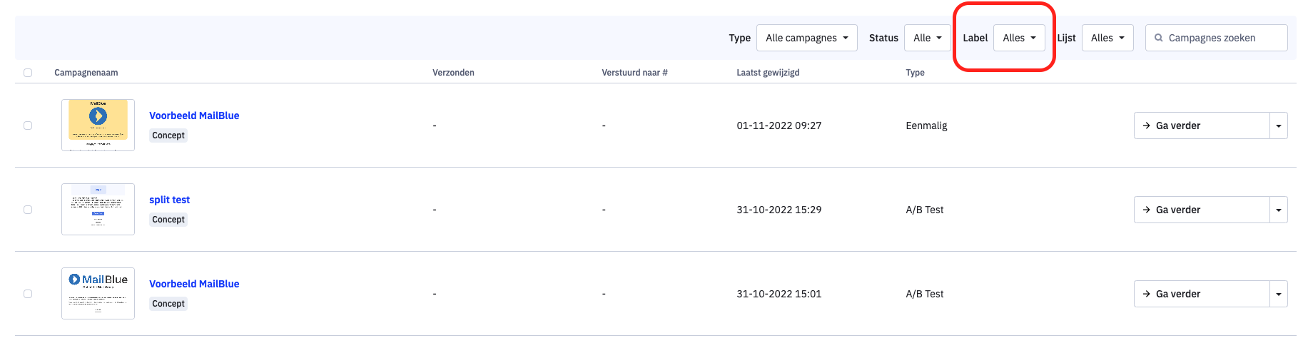The height and width of the screenshot is (343, 1313).
Task: Expand the arrow next to Ga verder in the last row
Action: tap(1279, 294)
